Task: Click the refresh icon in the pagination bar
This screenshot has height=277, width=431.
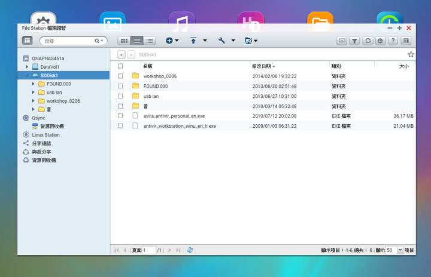Action: point(190,250)
